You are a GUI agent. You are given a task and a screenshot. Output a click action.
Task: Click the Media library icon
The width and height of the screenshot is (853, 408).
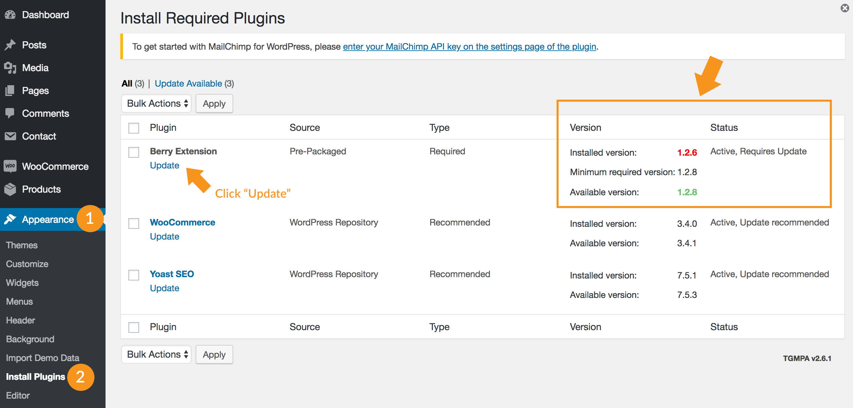point(10,68)
